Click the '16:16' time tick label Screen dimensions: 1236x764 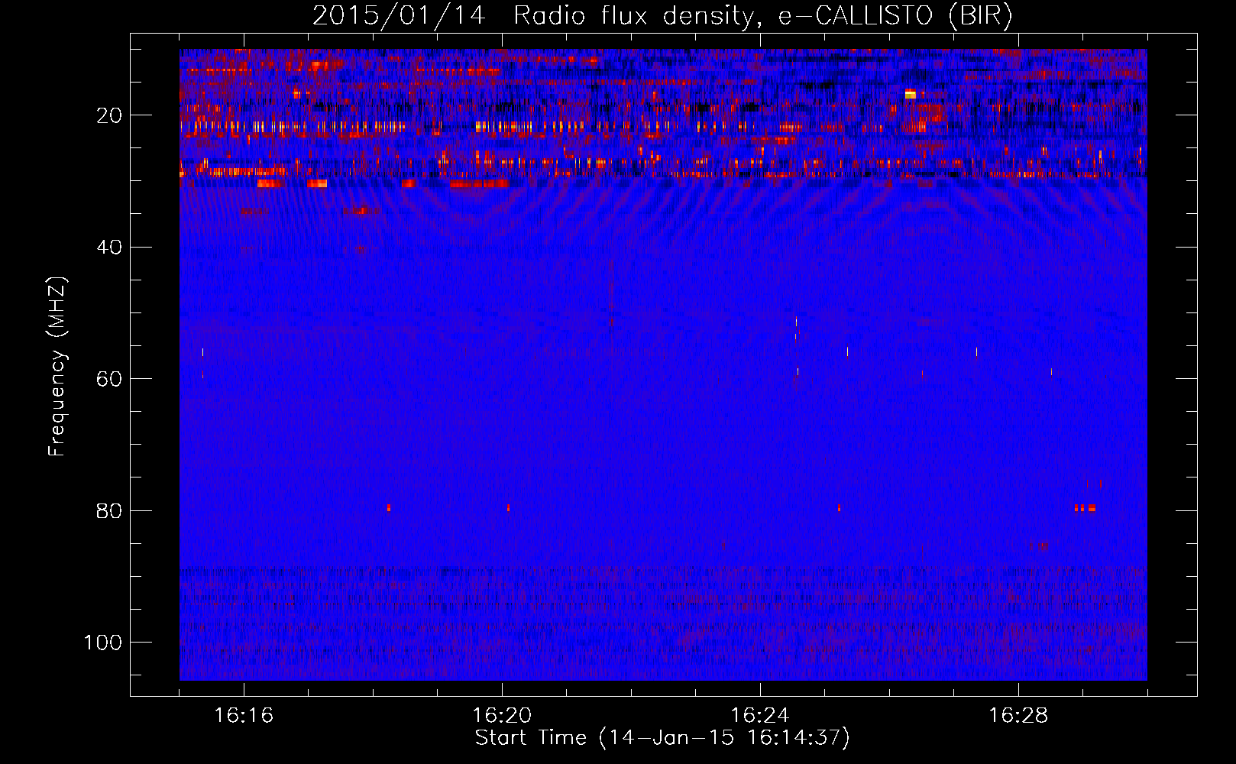point(244,715)
